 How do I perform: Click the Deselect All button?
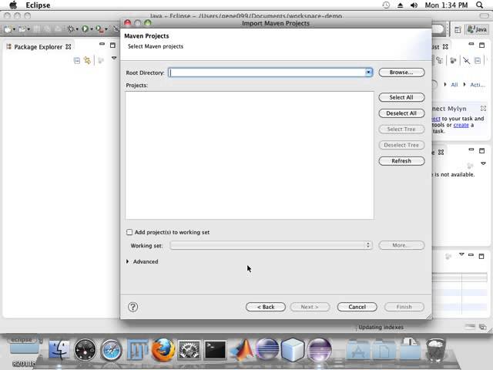pos(401,113)
